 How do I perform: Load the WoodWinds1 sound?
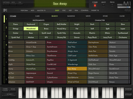(x=98, y=69)
